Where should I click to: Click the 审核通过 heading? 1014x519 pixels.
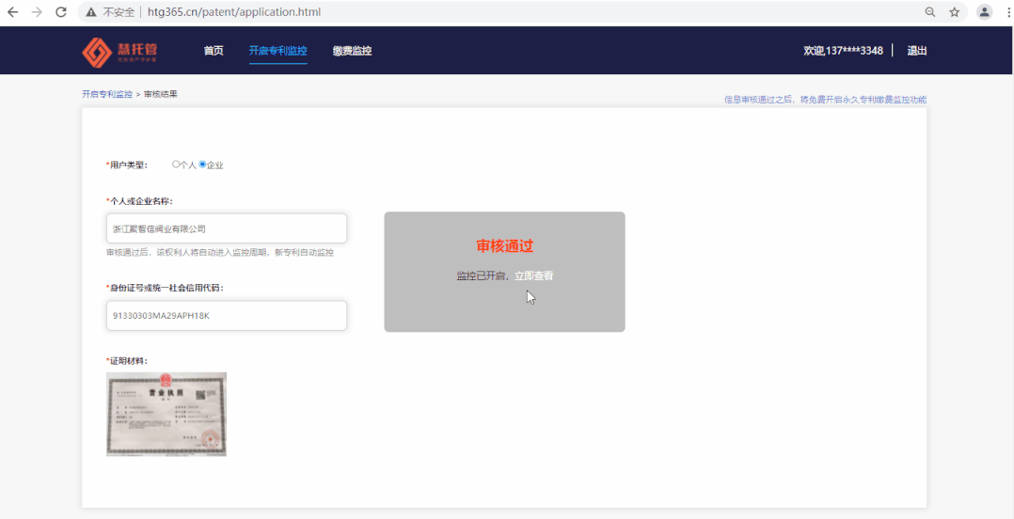tap(504, 246)
